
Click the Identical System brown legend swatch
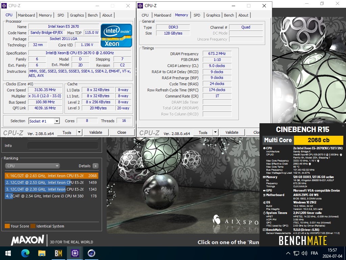coord(33,226)
